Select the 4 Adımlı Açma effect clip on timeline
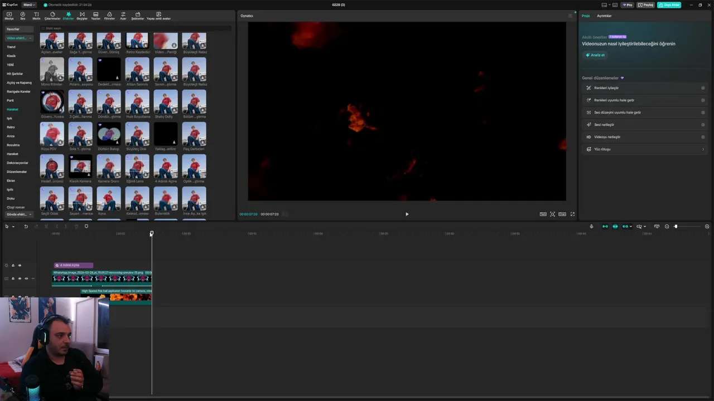 74,265
